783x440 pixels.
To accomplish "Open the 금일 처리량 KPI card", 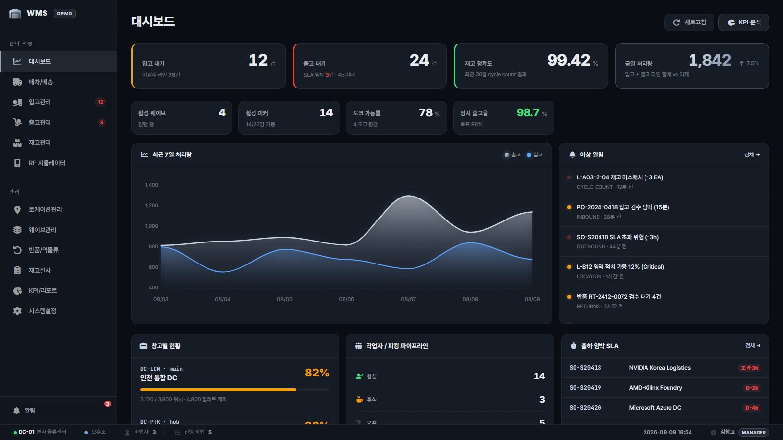I will [692, 66].
